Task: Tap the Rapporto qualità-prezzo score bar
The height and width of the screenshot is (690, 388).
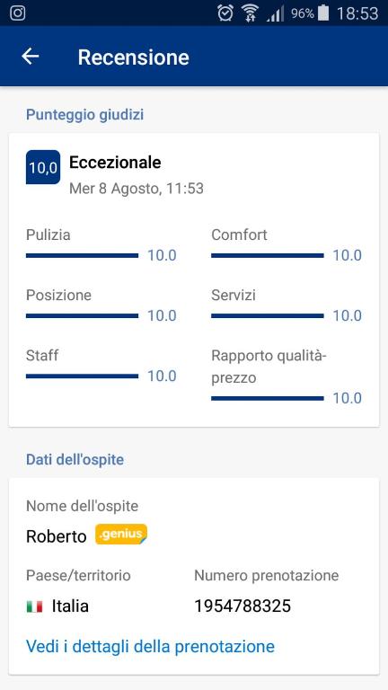Action: 268,399
